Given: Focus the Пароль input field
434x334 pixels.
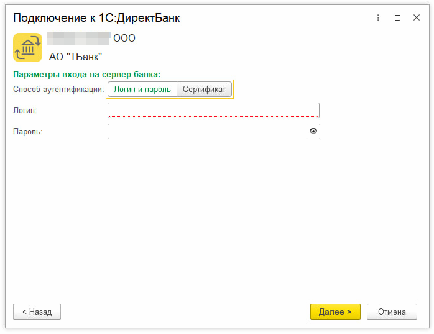Looking at the screenshot, I should [207, 131].
